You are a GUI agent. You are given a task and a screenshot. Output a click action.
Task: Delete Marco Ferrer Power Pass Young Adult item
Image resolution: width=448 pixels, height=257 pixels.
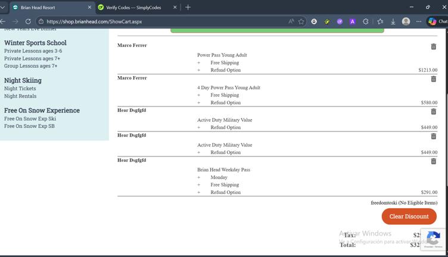click(x=434, y=46)
